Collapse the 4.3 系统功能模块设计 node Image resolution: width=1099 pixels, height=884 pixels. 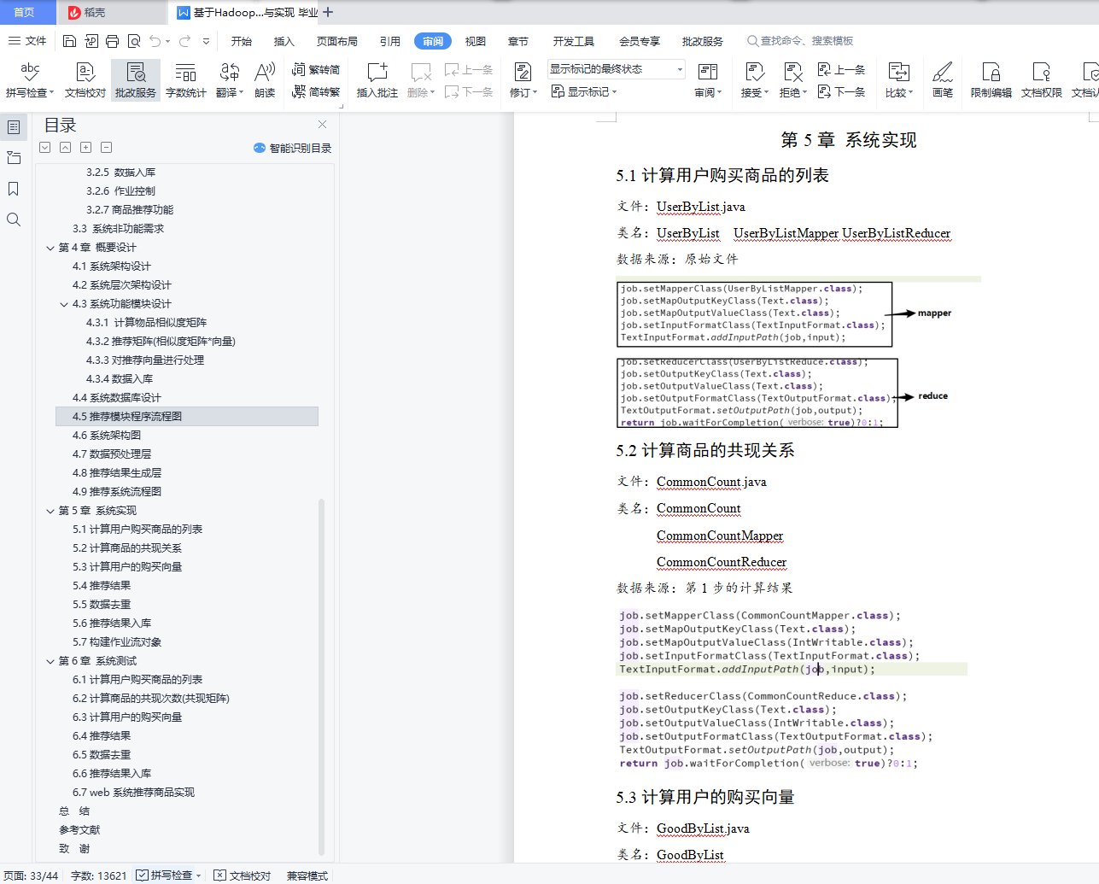coord(64,304)
